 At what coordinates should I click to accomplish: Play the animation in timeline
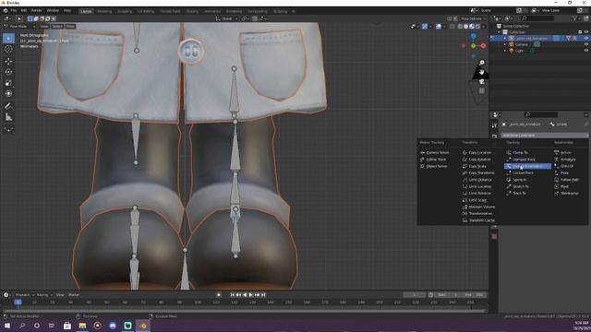pos(250,295)
